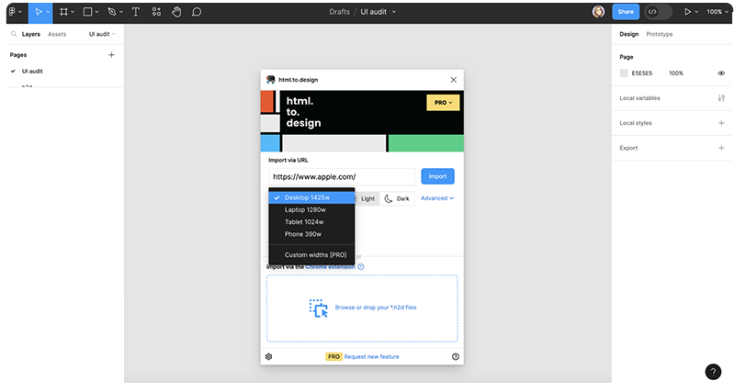Click Browse or drop your *.h2d files
The image size is (735, 392).
376,308
